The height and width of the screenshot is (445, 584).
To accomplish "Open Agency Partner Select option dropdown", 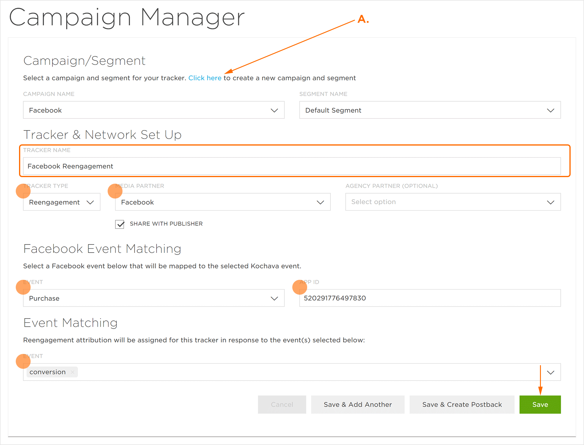I will [x=446, y=202].
